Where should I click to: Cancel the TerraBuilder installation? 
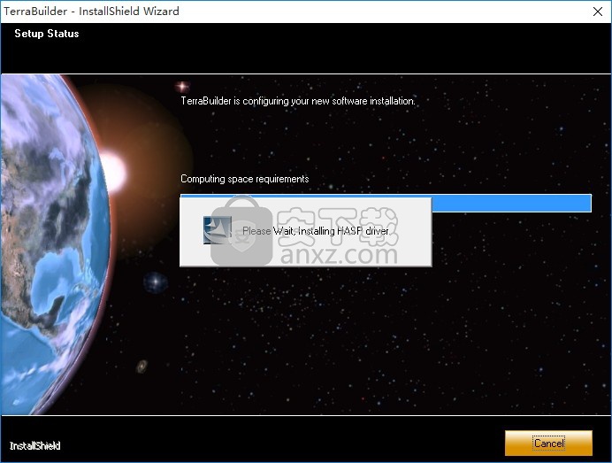click(548, 443)
